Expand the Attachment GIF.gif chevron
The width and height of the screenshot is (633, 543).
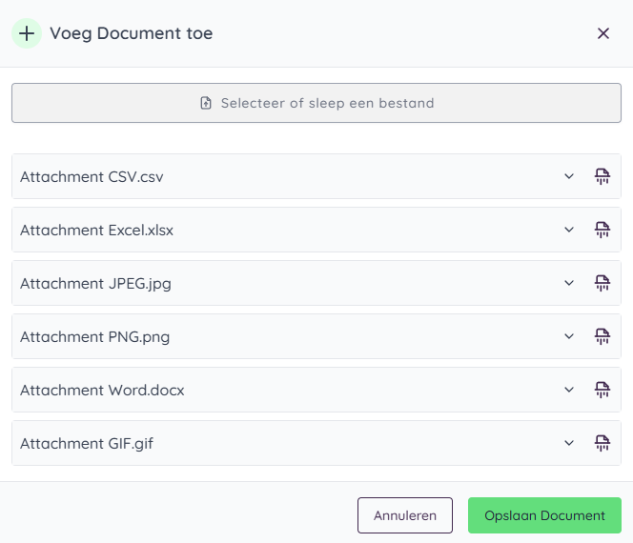569,443
